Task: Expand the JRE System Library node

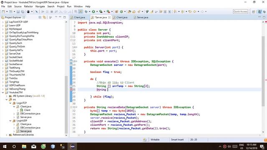Action: [7, 96]
